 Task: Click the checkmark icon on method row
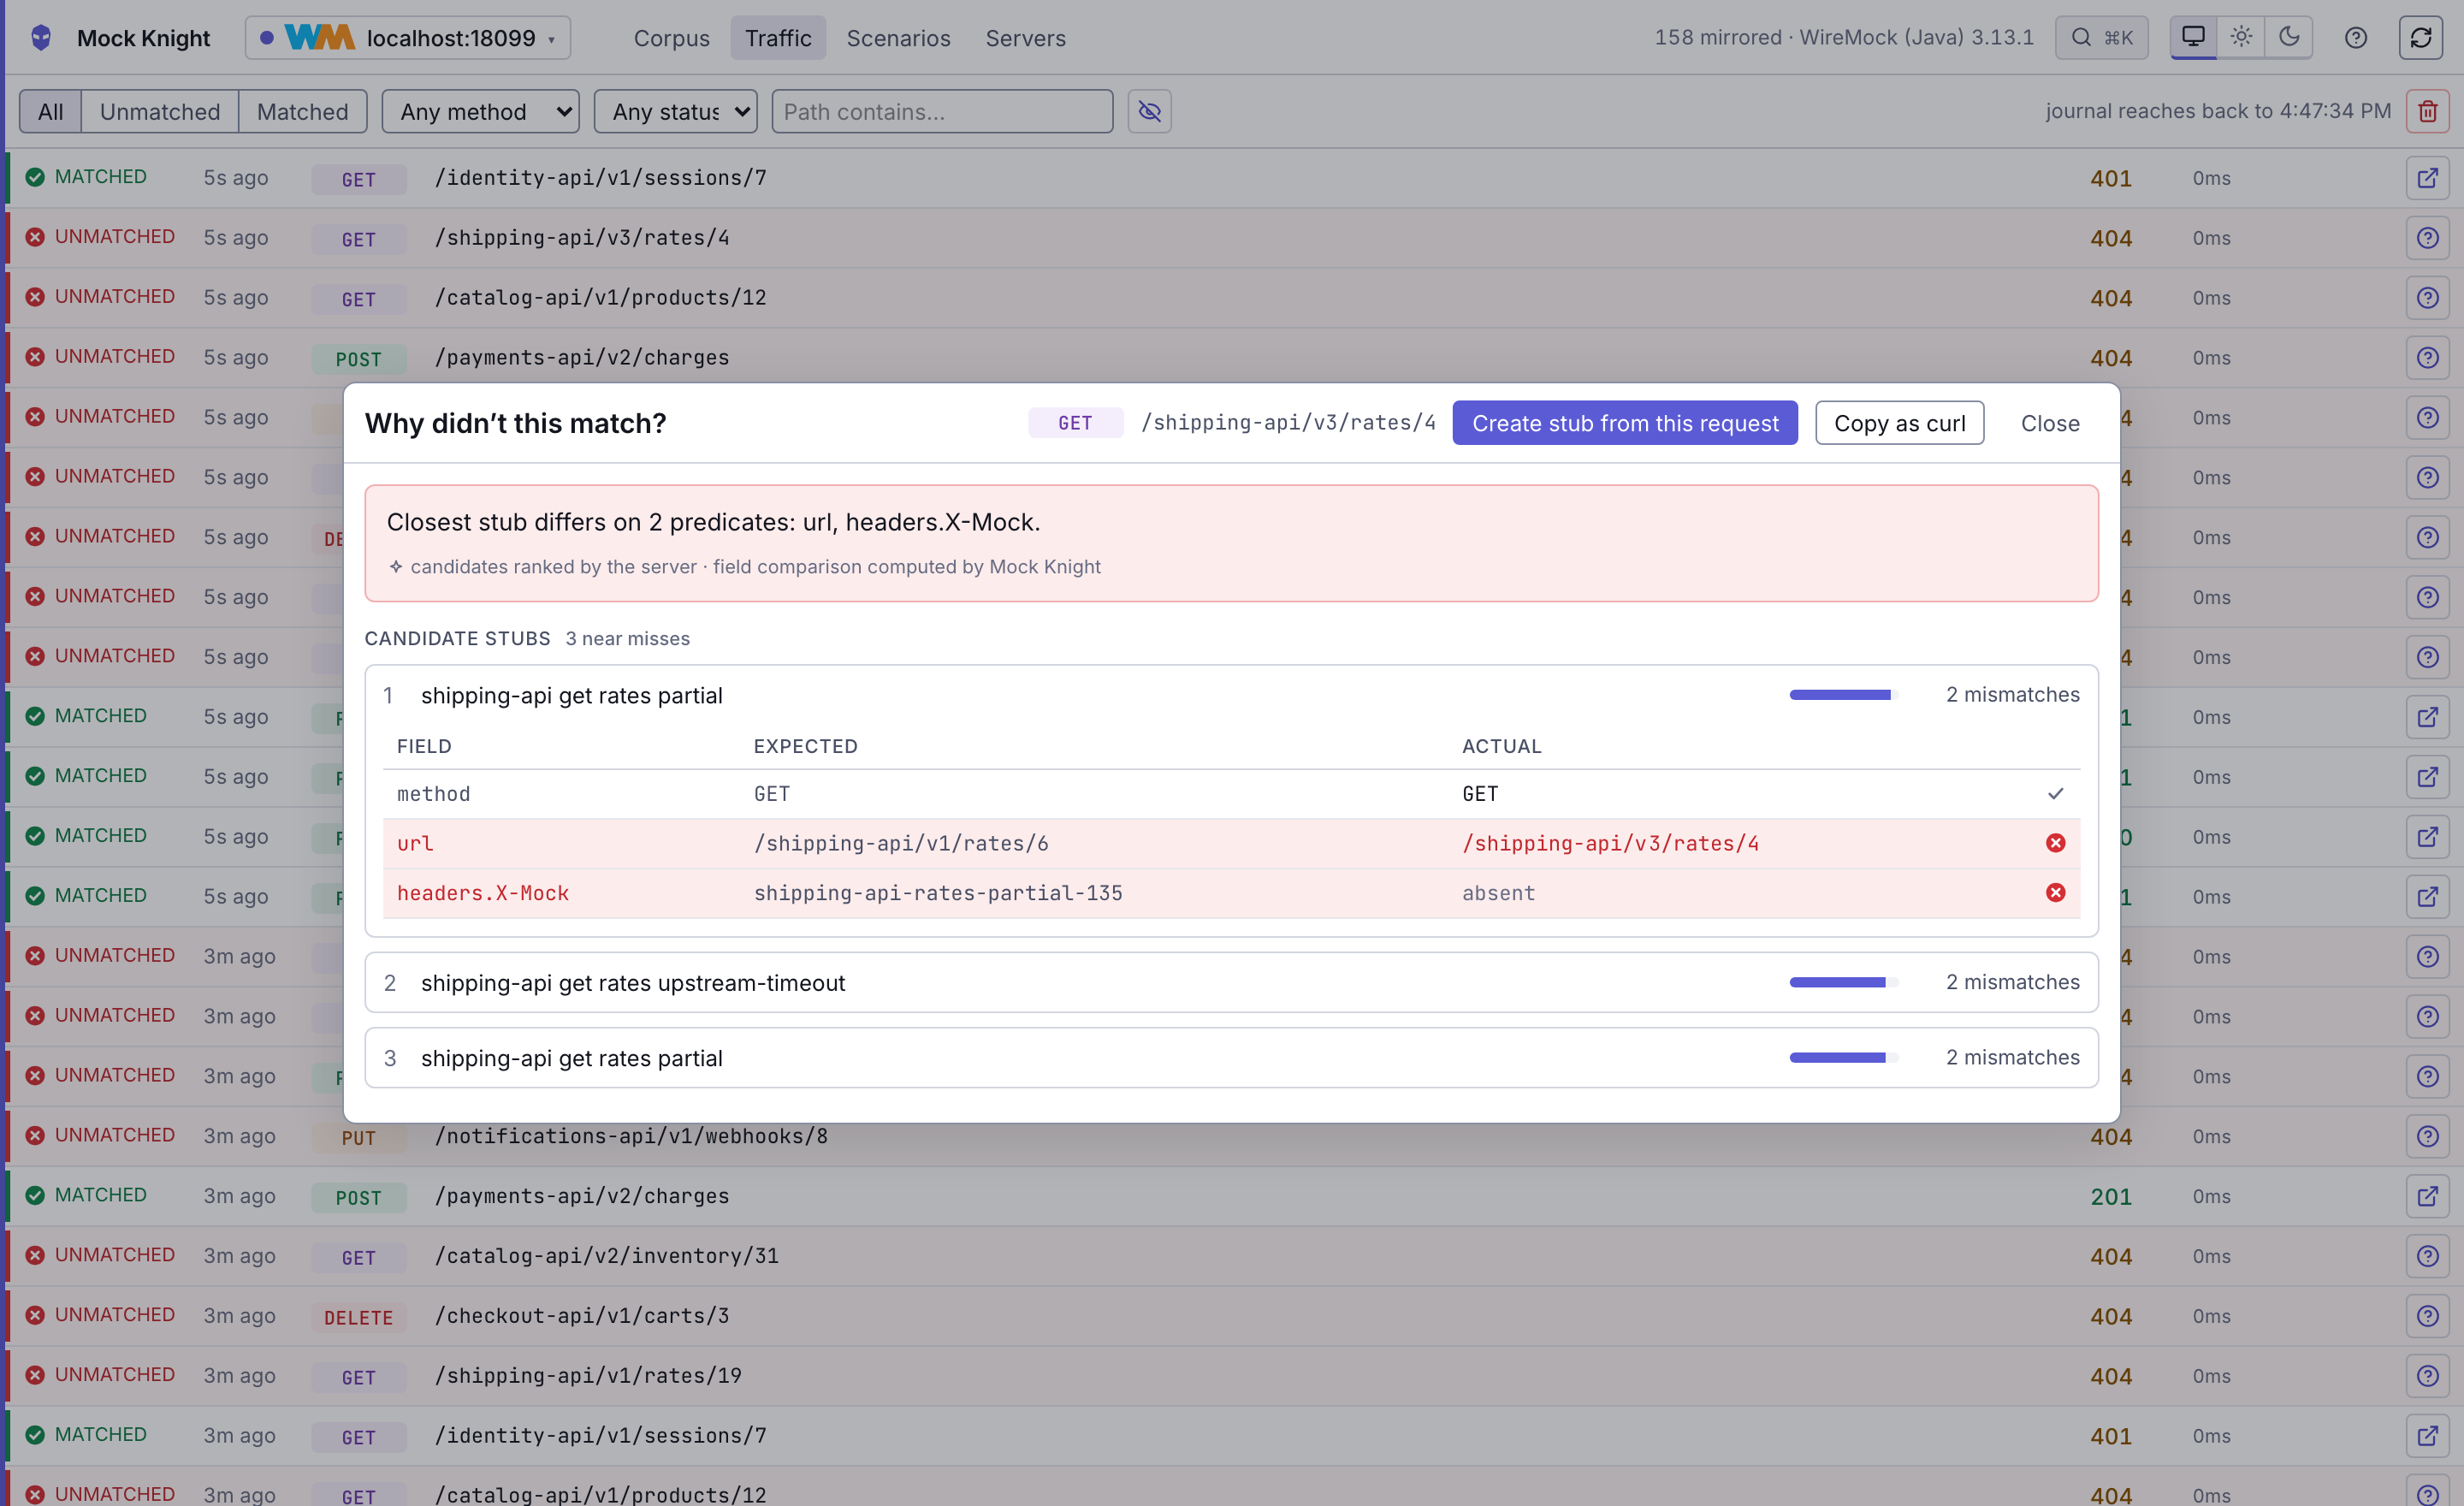2055,794
